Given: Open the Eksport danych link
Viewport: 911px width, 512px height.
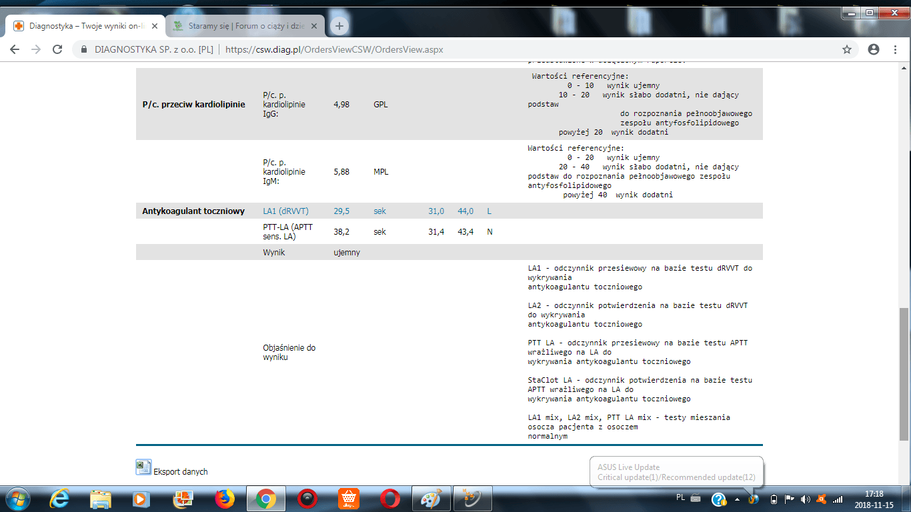Looking at the screenshot, I should pyautogui.click(x=181, y=472).
